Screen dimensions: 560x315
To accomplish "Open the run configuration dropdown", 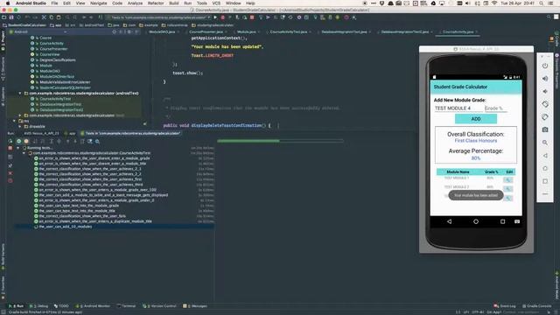I will coord(158,17).
